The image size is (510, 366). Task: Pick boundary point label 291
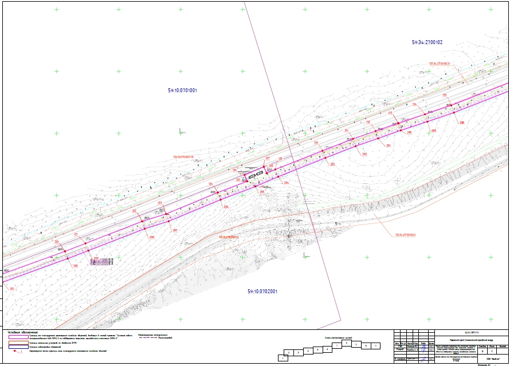[389, 145]
